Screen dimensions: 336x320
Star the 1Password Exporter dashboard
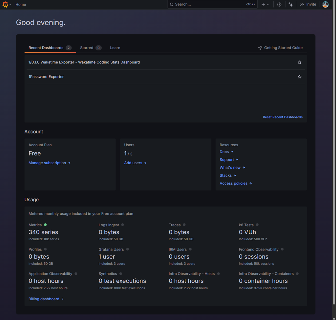299,77
